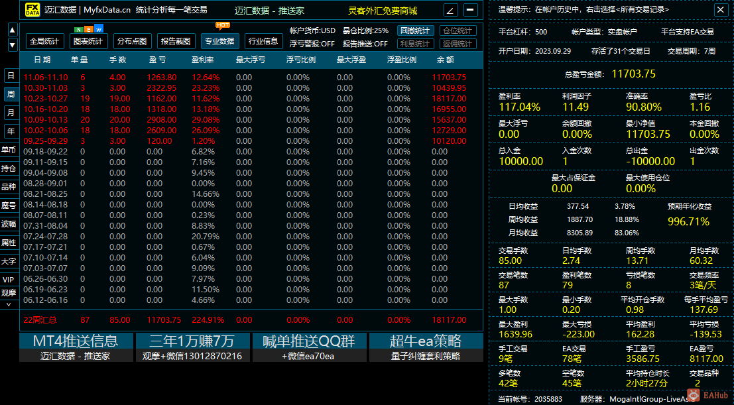734x405 pixels.
Task: Open the 持仓 sidebar tab
Action: pyautogui.click(x=9, y=168)
